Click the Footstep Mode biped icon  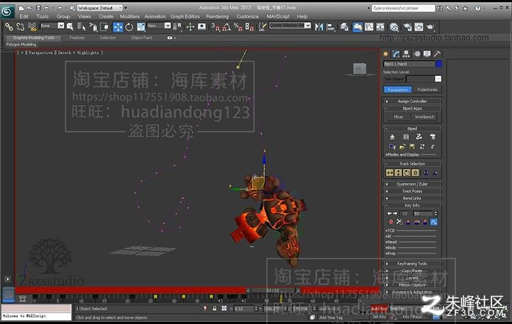[x=406, y=137]
